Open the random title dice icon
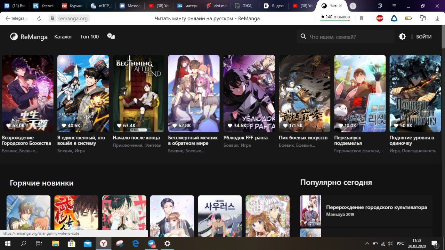The height and width of the screenshot is (250, 445). 111,36
